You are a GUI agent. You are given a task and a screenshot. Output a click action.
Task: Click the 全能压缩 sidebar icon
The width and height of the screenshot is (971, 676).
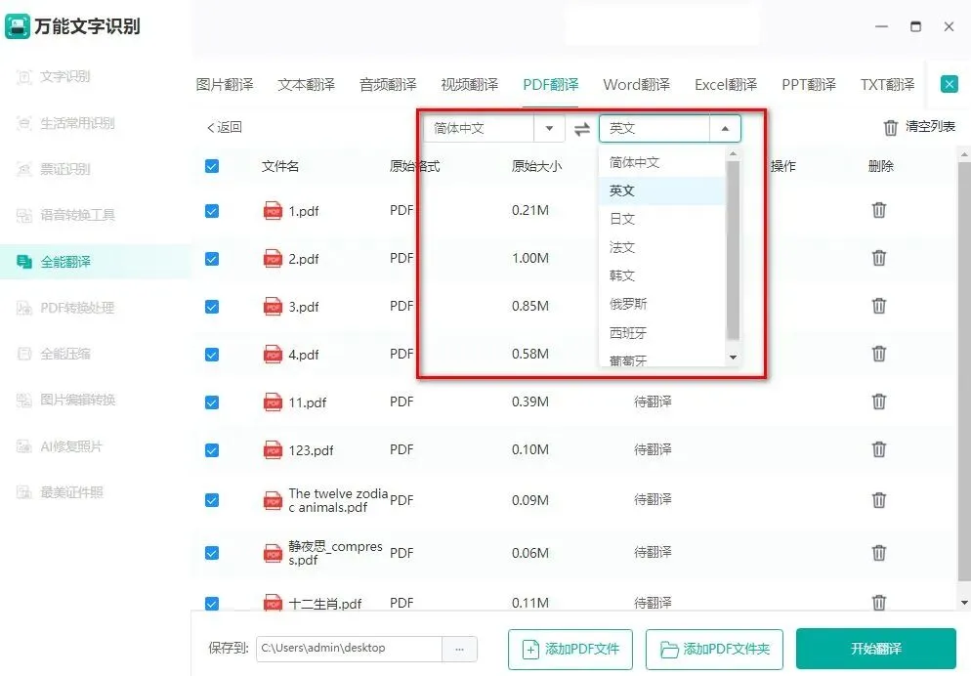coord(23,354)
